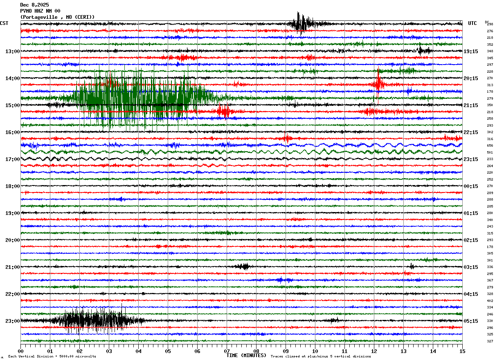Screen dimensions: 495x362
Task: Click the 19:15 UTC time label
Action: (471, 51)
